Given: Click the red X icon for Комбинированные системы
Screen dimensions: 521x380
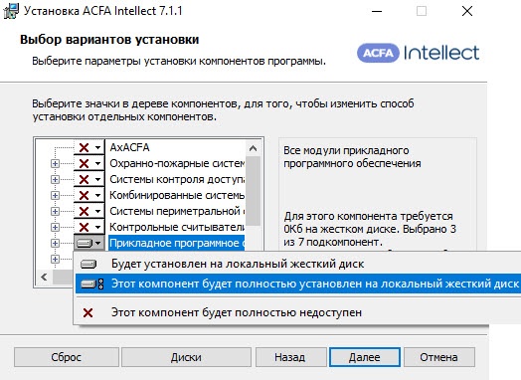Looking at the screenshot, I should click(x=85, y=195).
